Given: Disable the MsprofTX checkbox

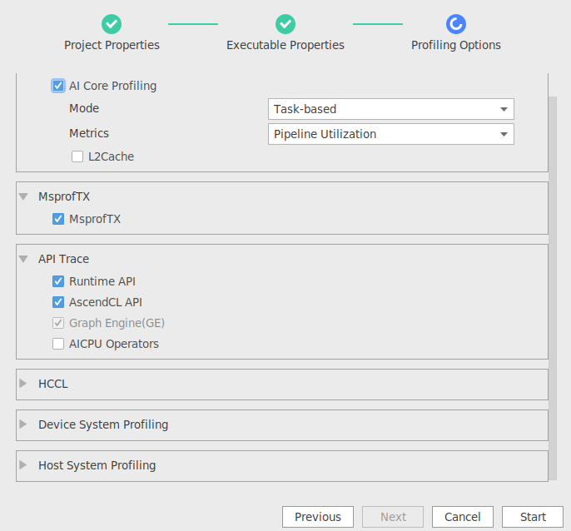Looking at the screenshot, I should point(58,219).
